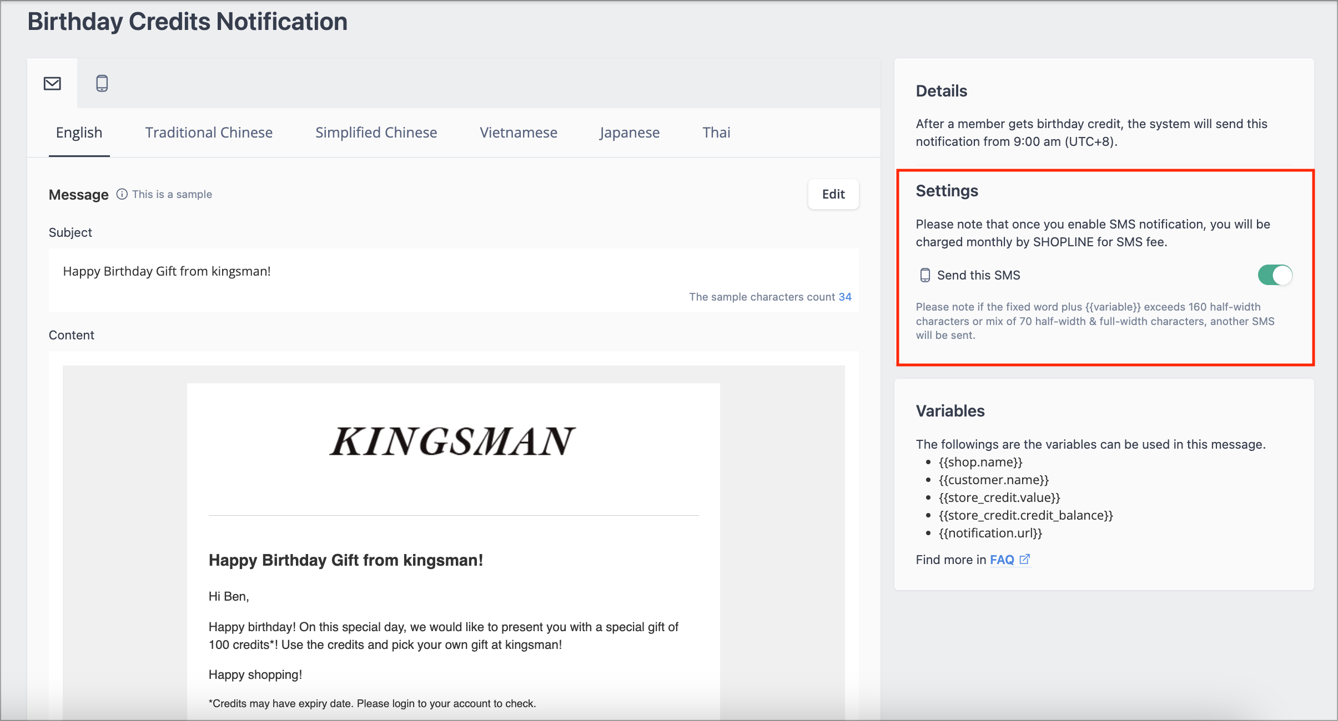Open the Simplified Chinese tab
This screenshot has width=1338, height=721.
click(376, 133)
